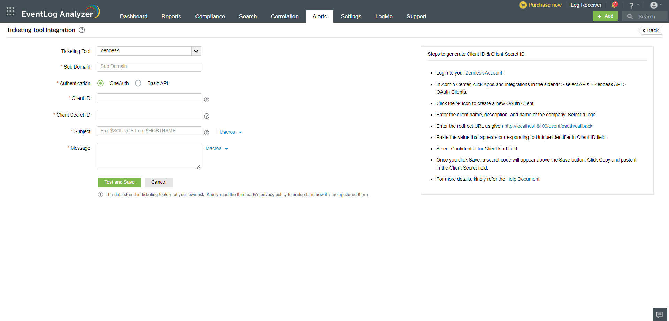Select the OneAuth authentication option
Viewport: 669px width, 321px height.
(100, 83)
